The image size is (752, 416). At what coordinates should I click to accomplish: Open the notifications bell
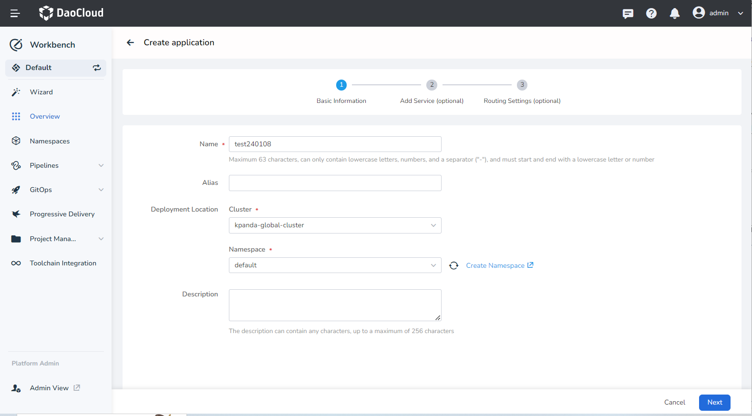point(674,13)
